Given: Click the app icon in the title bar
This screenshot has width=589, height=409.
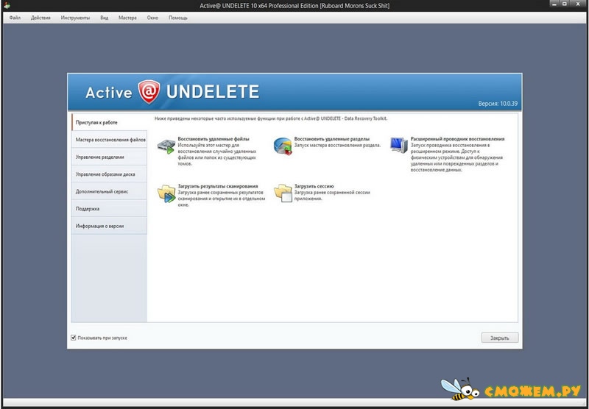Looking at the screenshot, I should [7, 5].
